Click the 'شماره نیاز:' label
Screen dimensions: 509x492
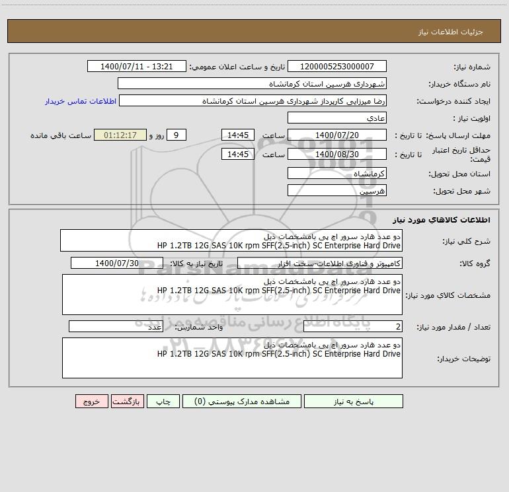472,67
